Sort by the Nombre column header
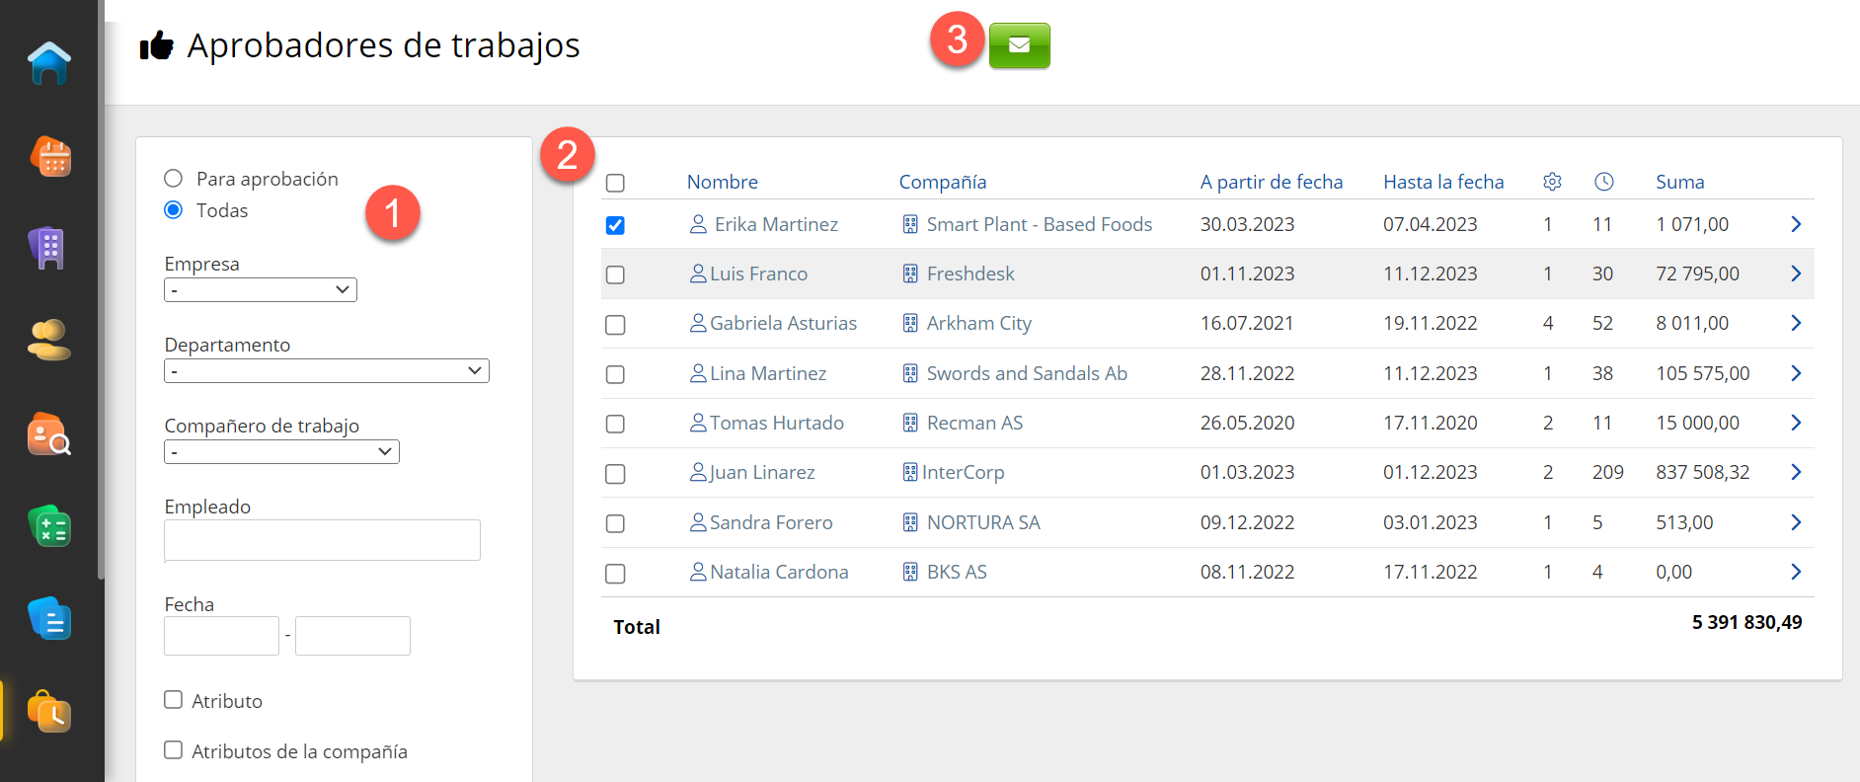 (722, 182)
